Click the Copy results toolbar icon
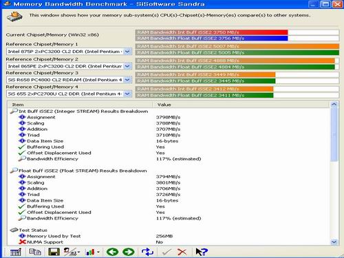 pos(35,252)
